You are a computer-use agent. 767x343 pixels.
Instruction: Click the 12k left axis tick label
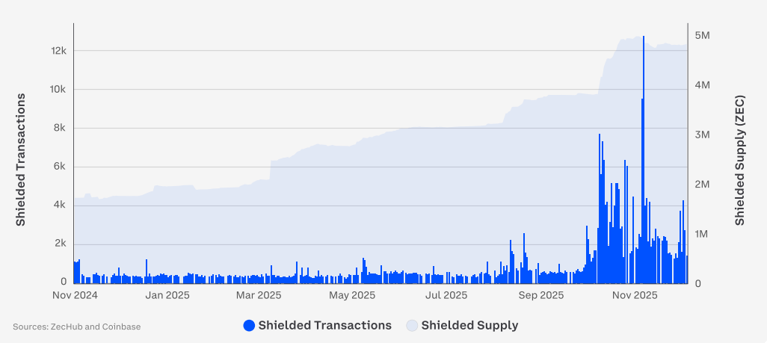(58, 51)
